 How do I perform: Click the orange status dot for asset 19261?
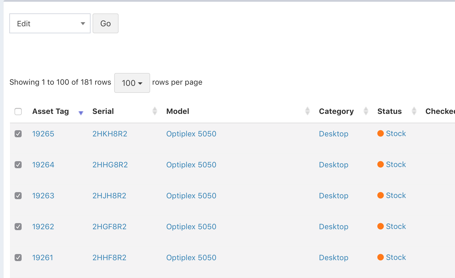point(381,257)
